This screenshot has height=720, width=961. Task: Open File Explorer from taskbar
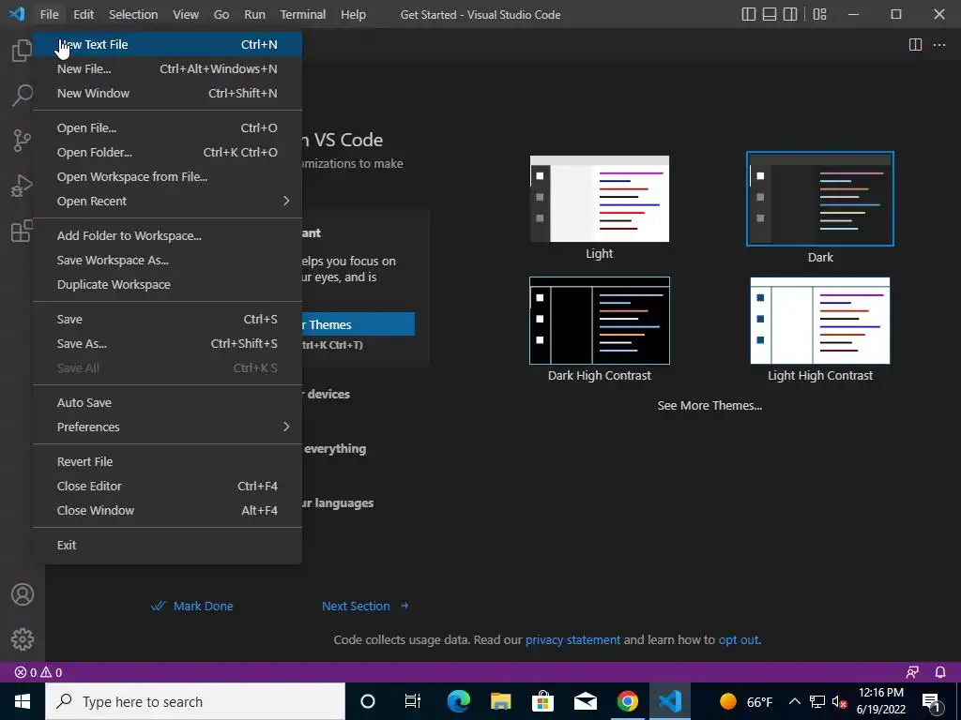501,701
